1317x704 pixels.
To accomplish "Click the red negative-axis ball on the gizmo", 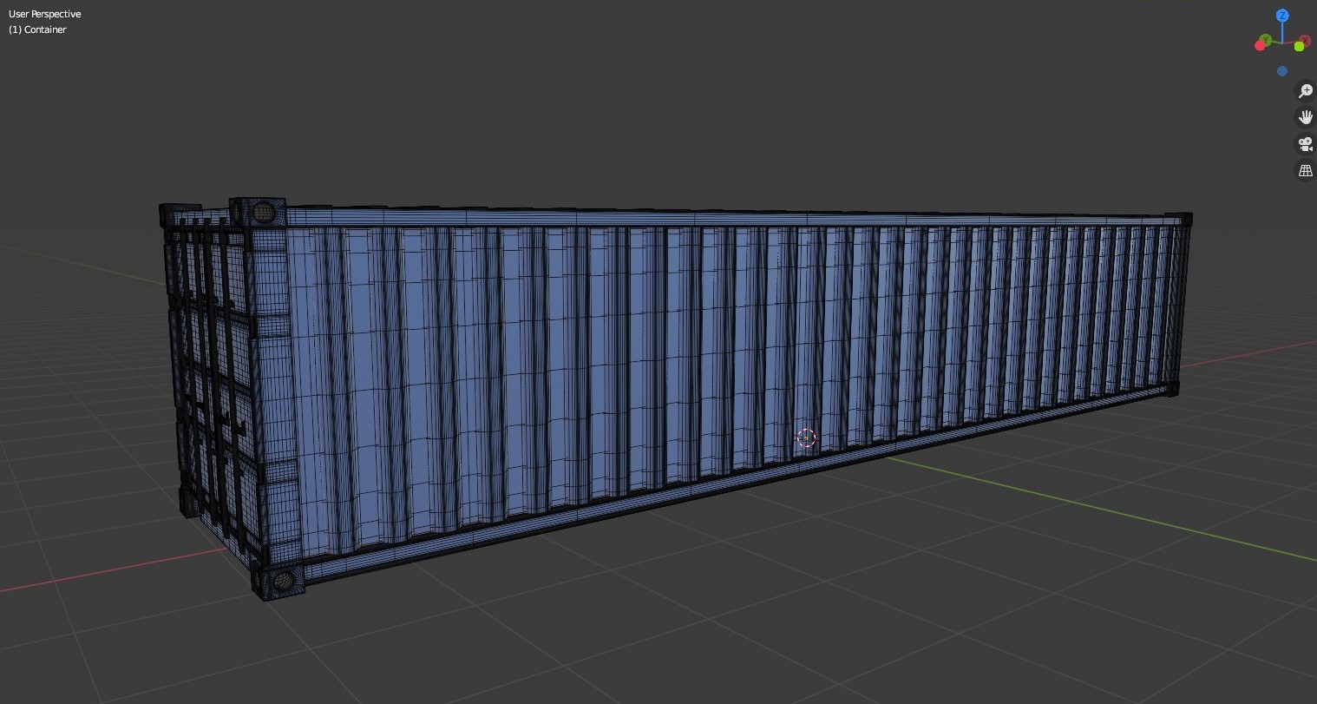I will click(1260, 45).
